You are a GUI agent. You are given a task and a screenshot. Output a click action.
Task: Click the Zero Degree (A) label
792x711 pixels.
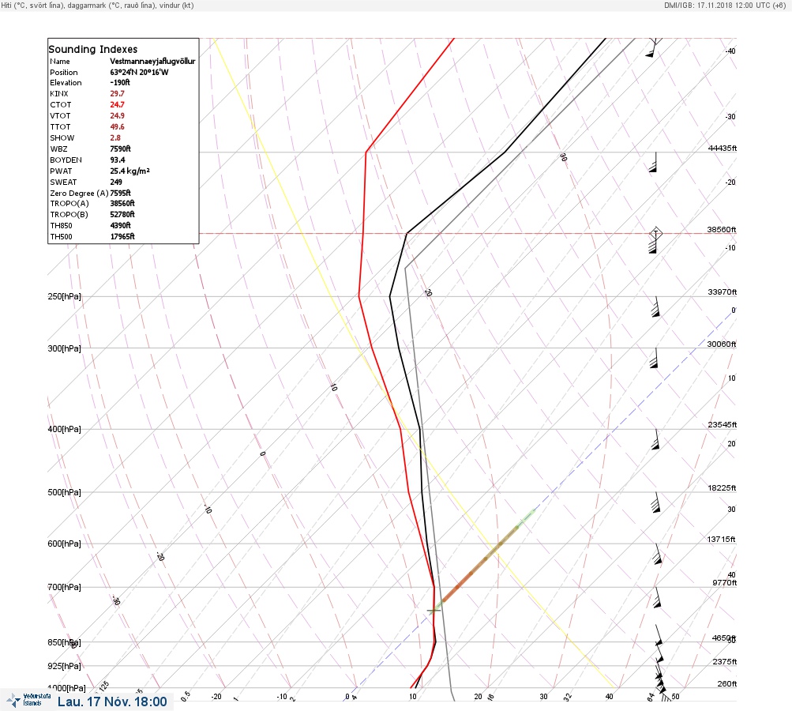[x=79, y=193]
